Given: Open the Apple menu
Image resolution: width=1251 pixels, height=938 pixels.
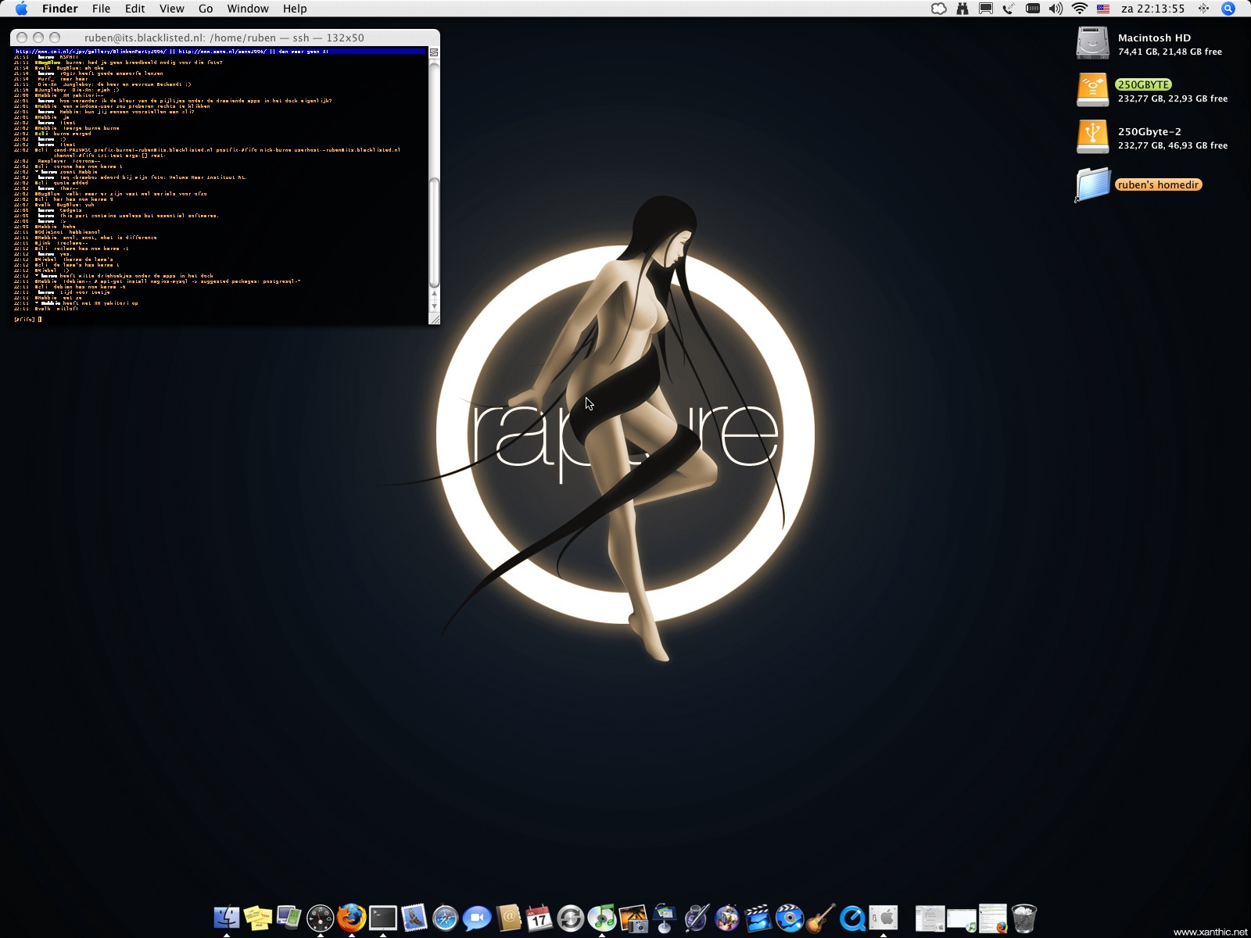Looking at the screenshot, I should tap(21, 9).
